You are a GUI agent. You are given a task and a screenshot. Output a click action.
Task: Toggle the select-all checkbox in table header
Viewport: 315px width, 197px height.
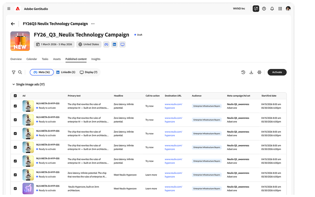(x=15, y=96)
